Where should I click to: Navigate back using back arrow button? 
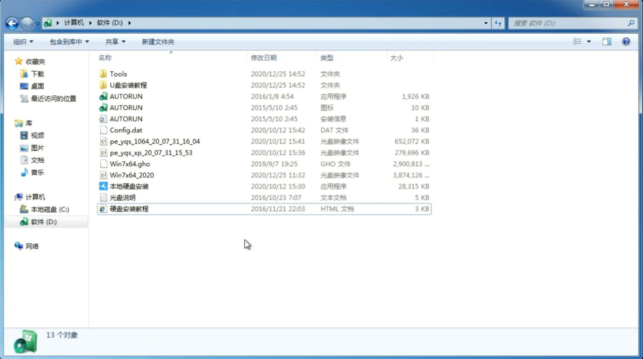click(12, 22)
